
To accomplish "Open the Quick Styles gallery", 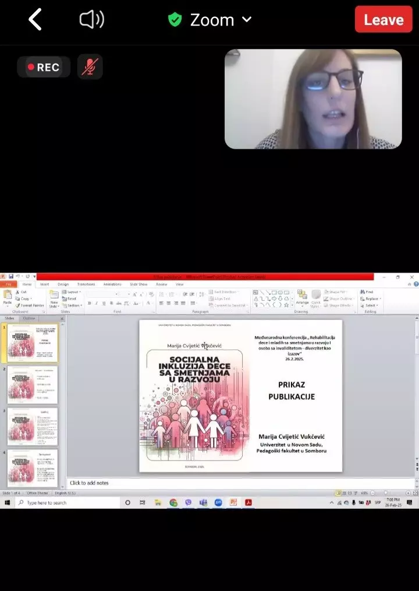I will click(x=316, y=298).
